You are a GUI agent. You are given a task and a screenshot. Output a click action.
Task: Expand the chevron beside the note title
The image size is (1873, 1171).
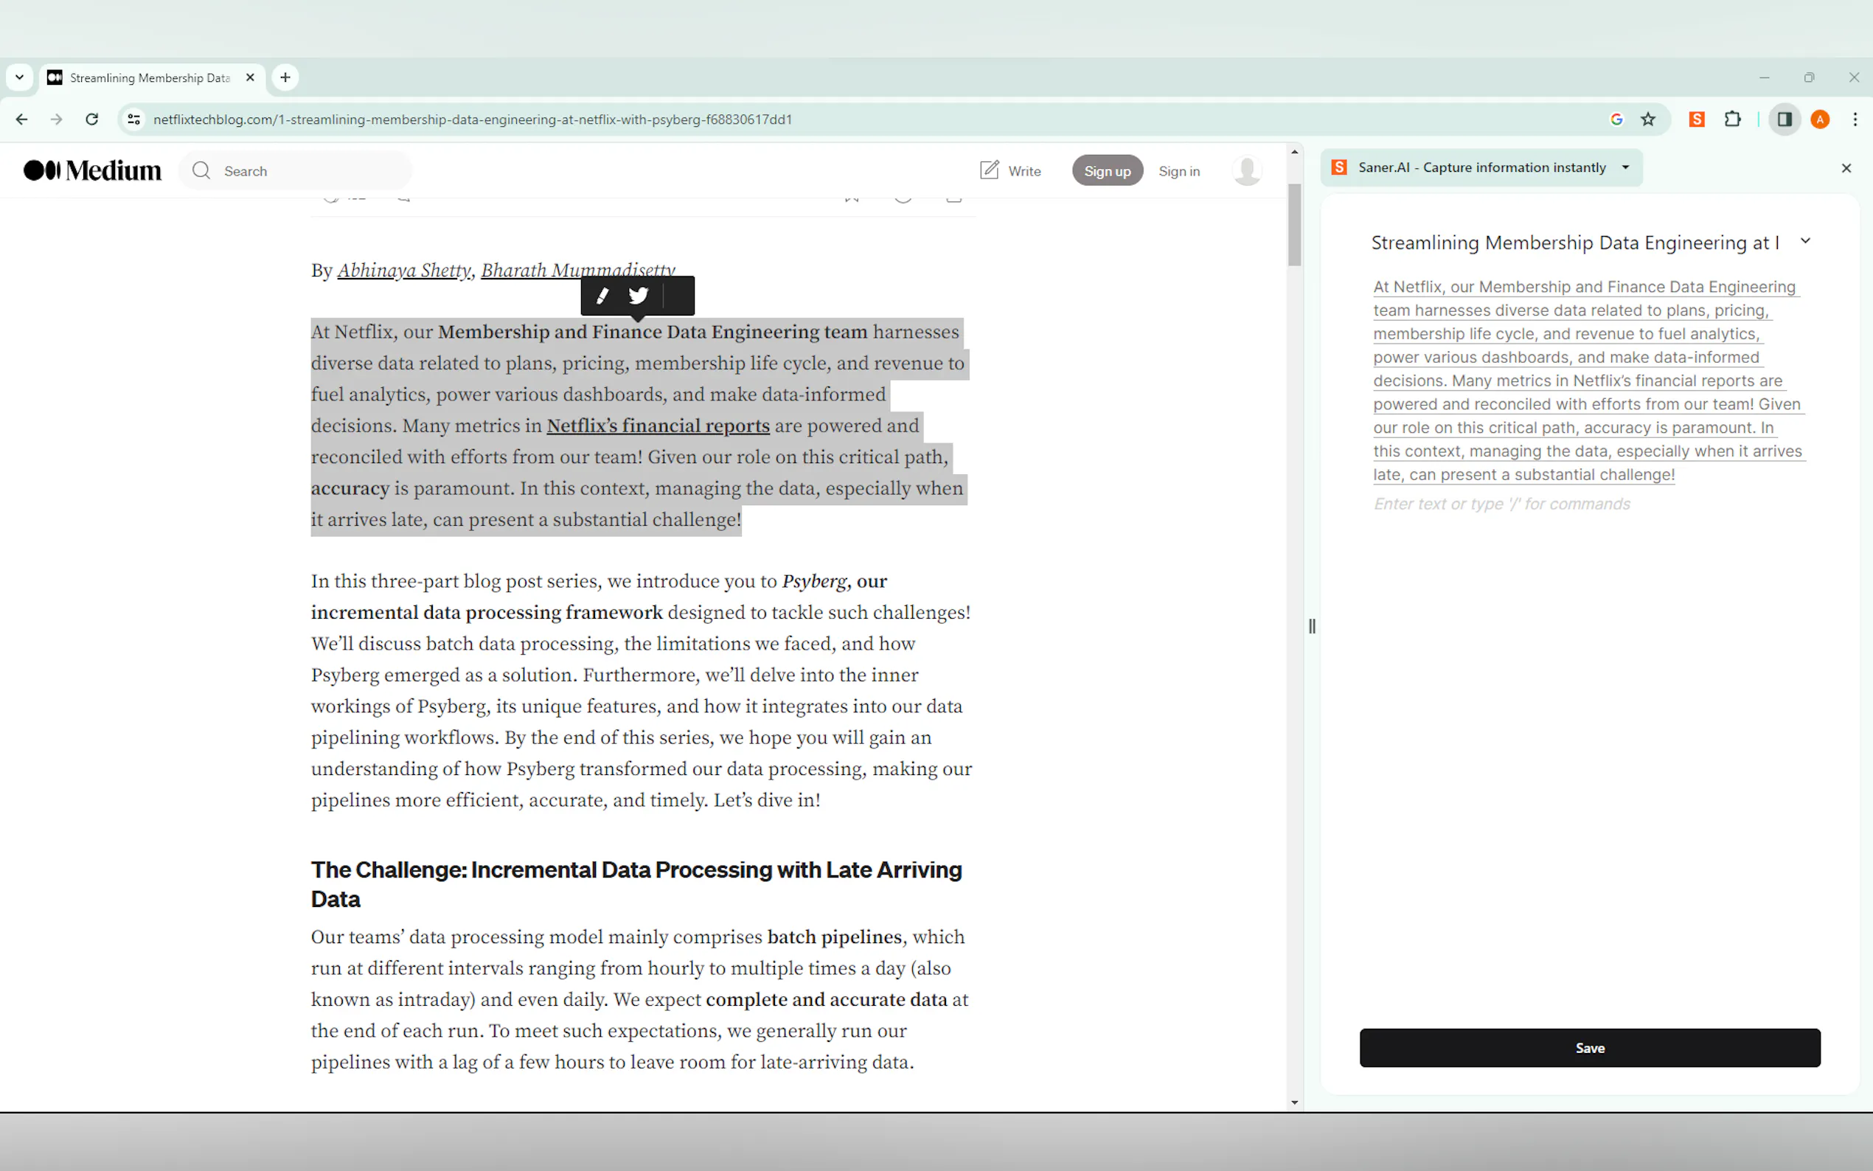point(1806,241)
